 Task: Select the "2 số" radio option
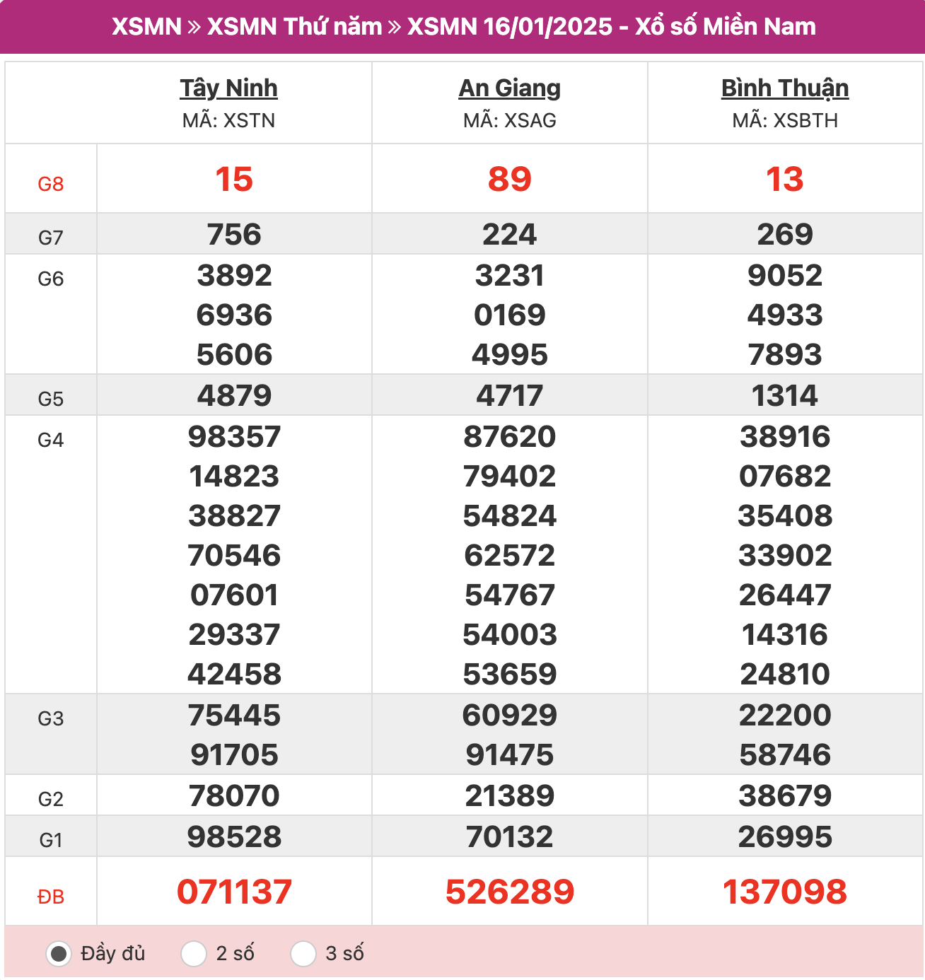(194, 953)
